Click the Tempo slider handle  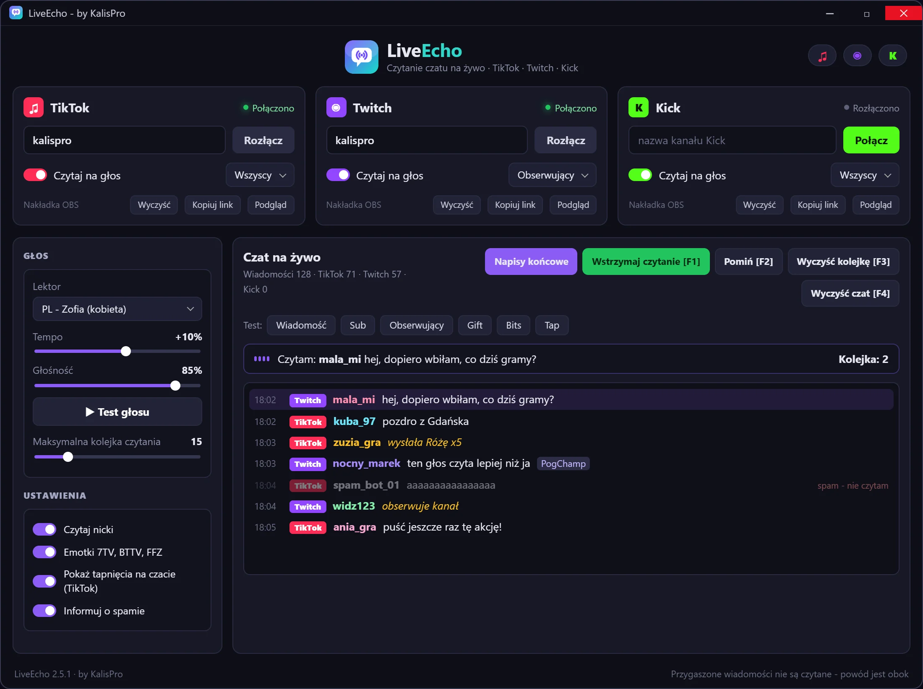[126, 351]
